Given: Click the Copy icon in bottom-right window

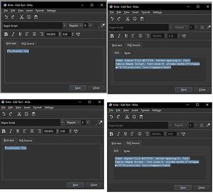Looking at the screenshot, I should pyautogui.click(x=134, y=117).
